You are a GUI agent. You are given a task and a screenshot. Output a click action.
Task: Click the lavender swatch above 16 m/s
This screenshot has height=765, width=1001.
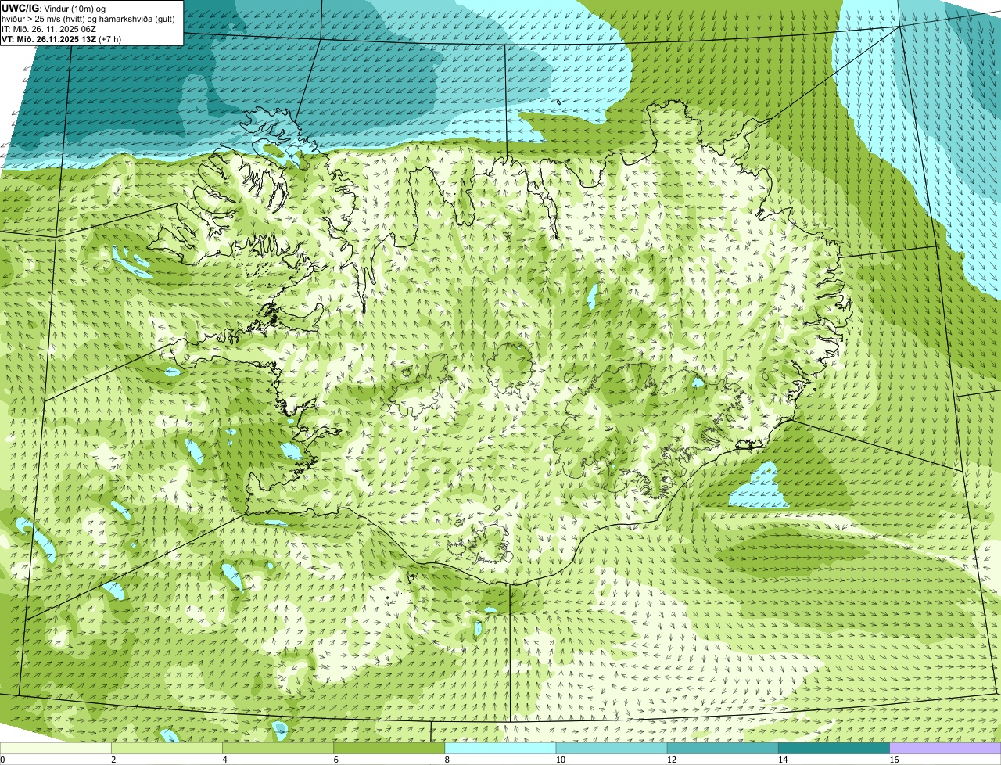pyautogui.click(x=945, y=749)
